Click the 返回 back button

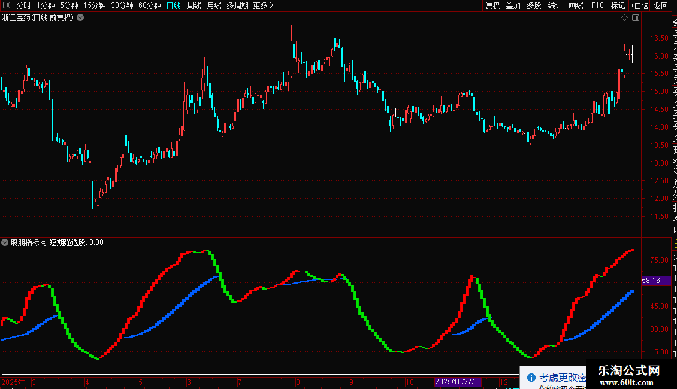tap(661, 5)
